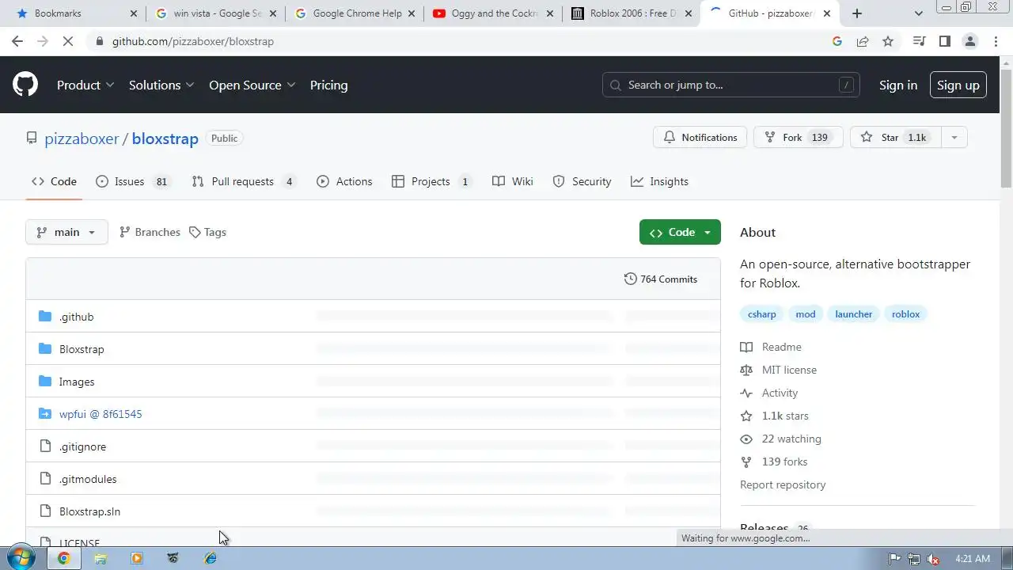Open the pizzaboxer owner link
This screenshot has height=570, width=1013.
click(x=82, y=139)
